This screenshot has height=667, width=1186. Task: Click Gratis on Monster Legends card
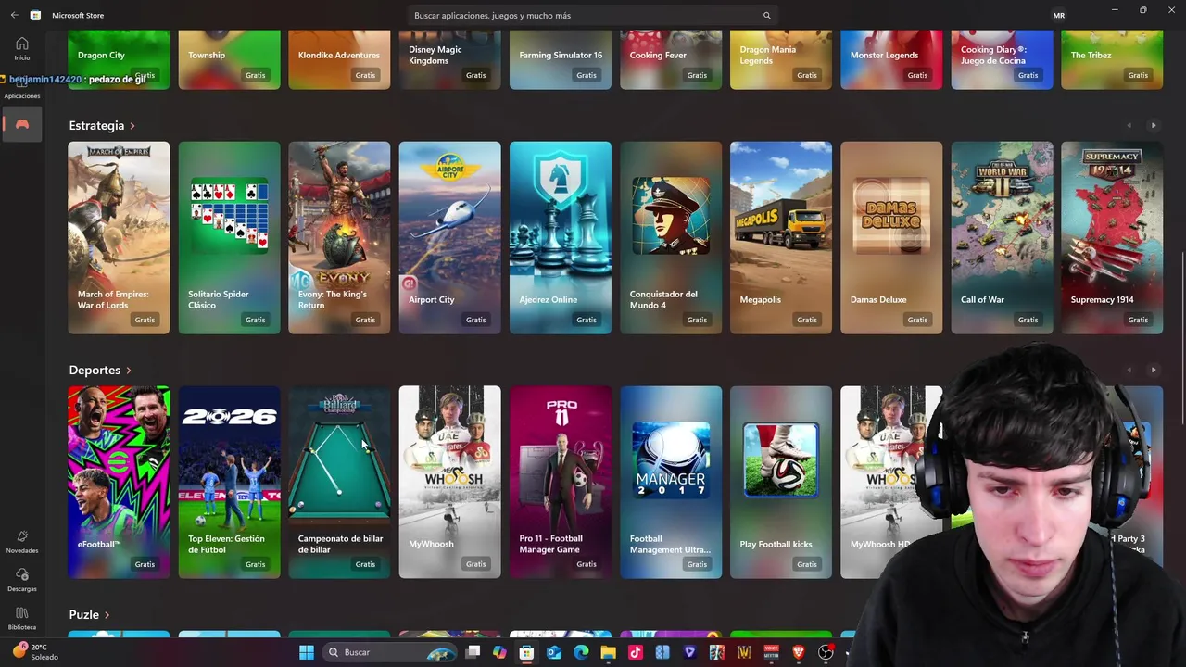pyautogui.click(x=917, y=75)
